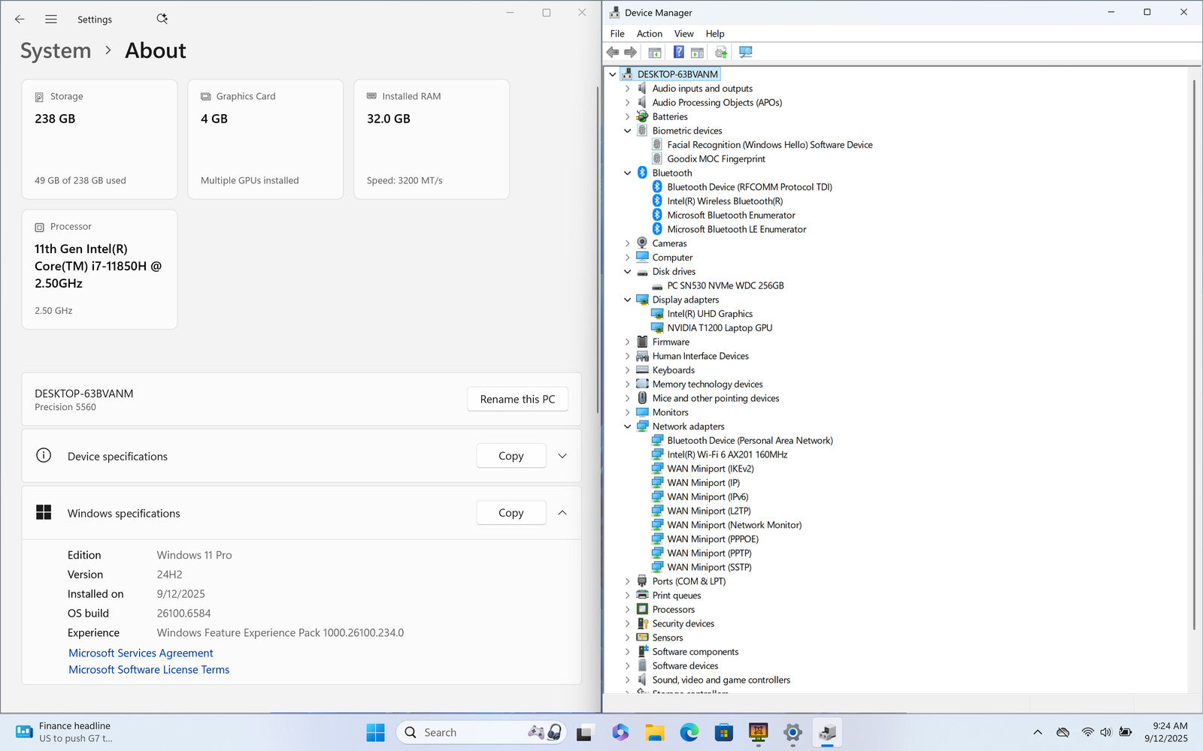Open the View menu in Device Manager

click(x=683, y=34)
